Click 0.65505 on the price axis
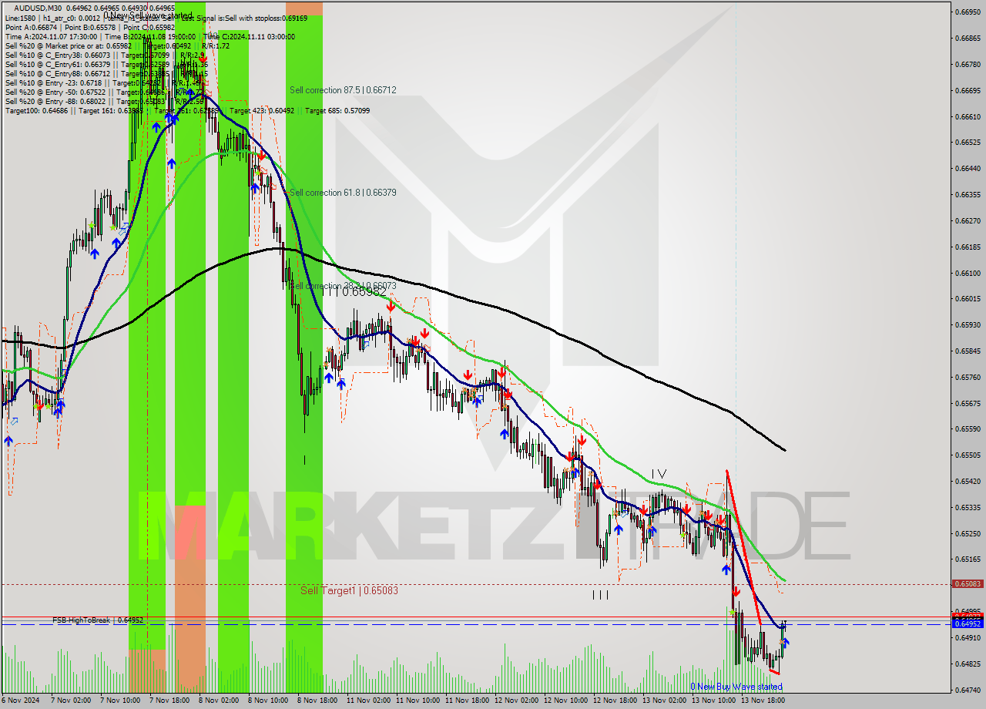The height and width of the screenshot is (709, 986). [968, 455]
